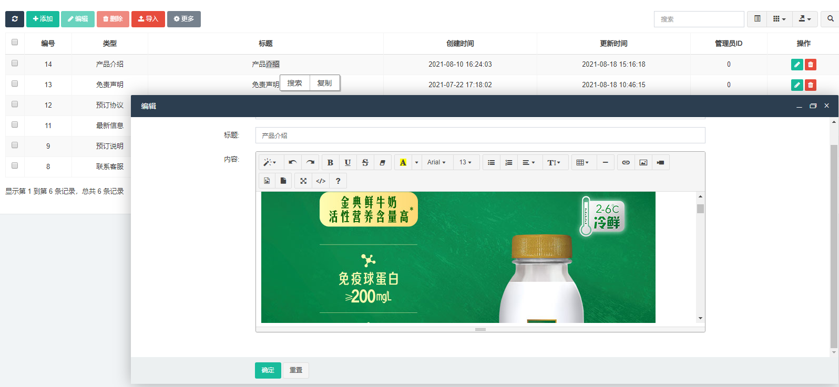Click the undo arrow in the editor

click(293, 163)
